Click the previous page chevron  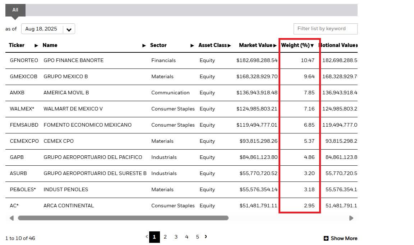coord(147,237)
